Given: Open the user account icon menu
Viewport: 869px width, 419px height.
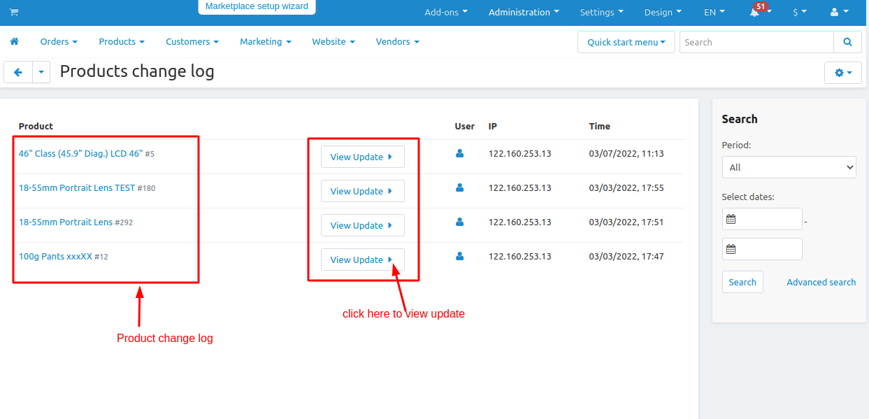Looking at the screenshot, I should (838, 12).
